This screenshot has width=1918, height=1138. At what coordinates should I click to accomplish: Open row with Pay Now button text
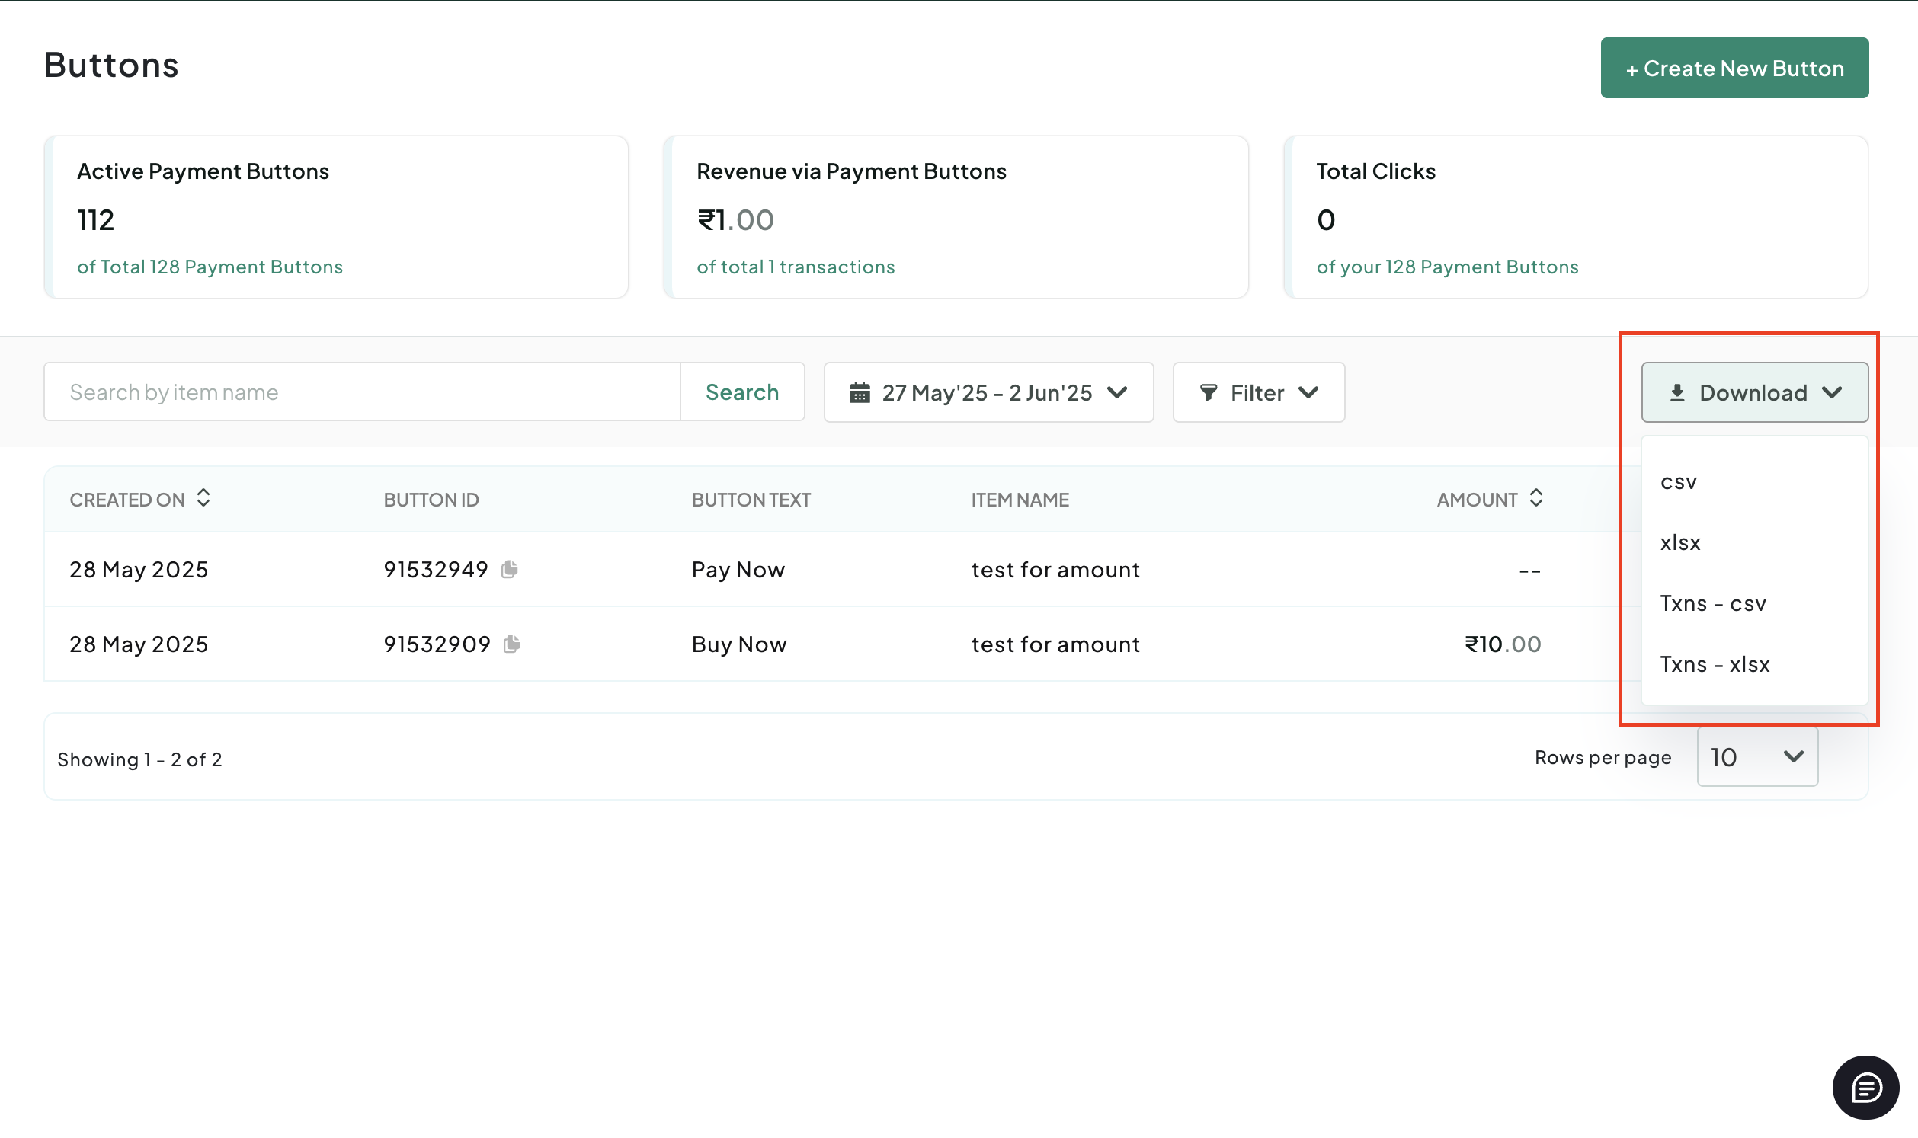pos(738,570)
